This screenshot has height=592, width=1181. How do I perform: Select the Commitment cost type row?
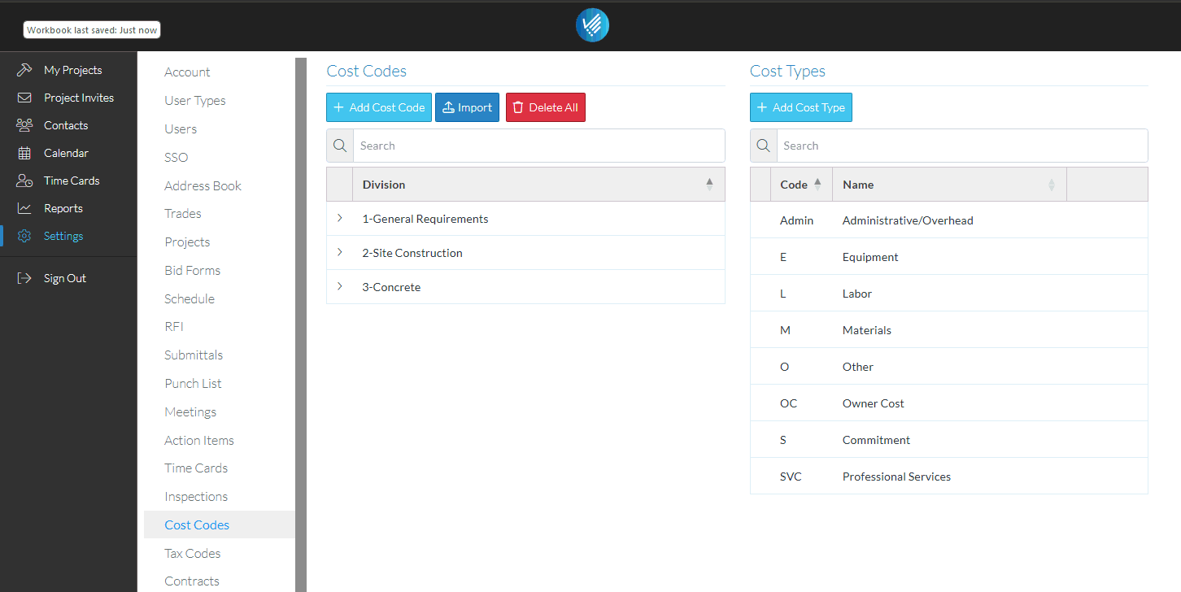(948, 440)
